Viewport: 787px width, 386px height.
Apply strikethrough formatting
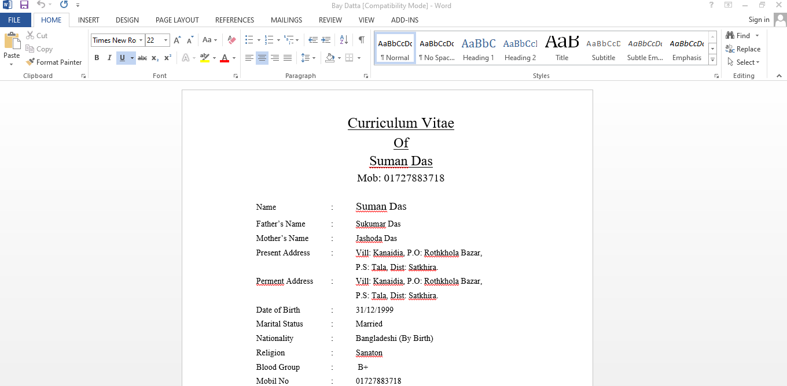142,57
